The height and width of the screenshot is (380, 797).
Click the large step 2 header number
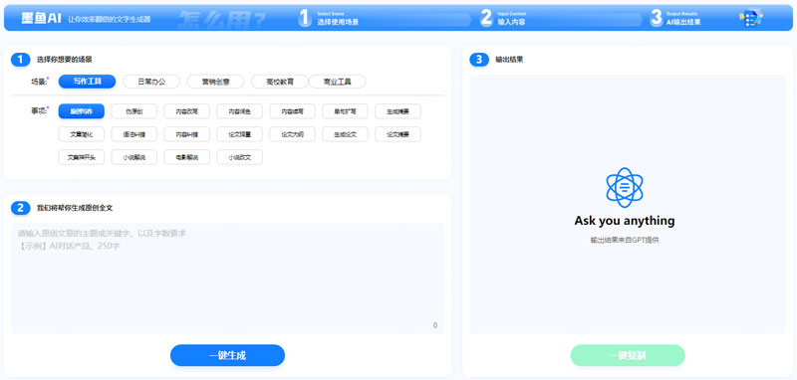click(x=486, y=18)
